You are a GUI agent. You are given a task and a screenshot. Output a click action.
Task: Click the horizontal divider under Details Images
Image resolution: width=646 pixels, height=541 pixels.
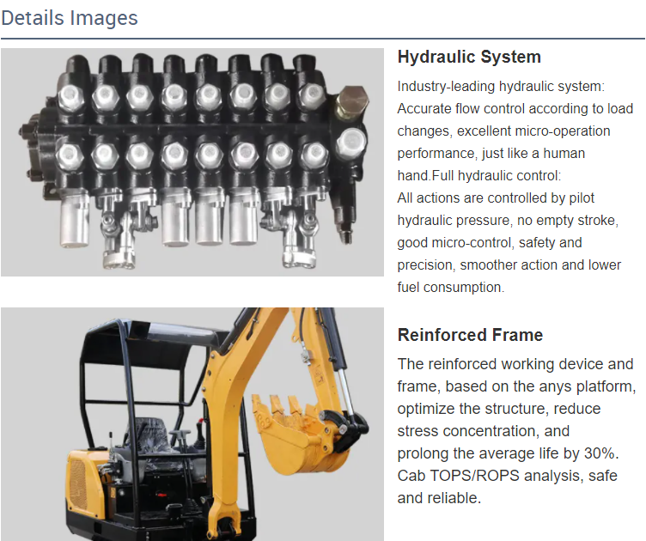tap(322, 39)
